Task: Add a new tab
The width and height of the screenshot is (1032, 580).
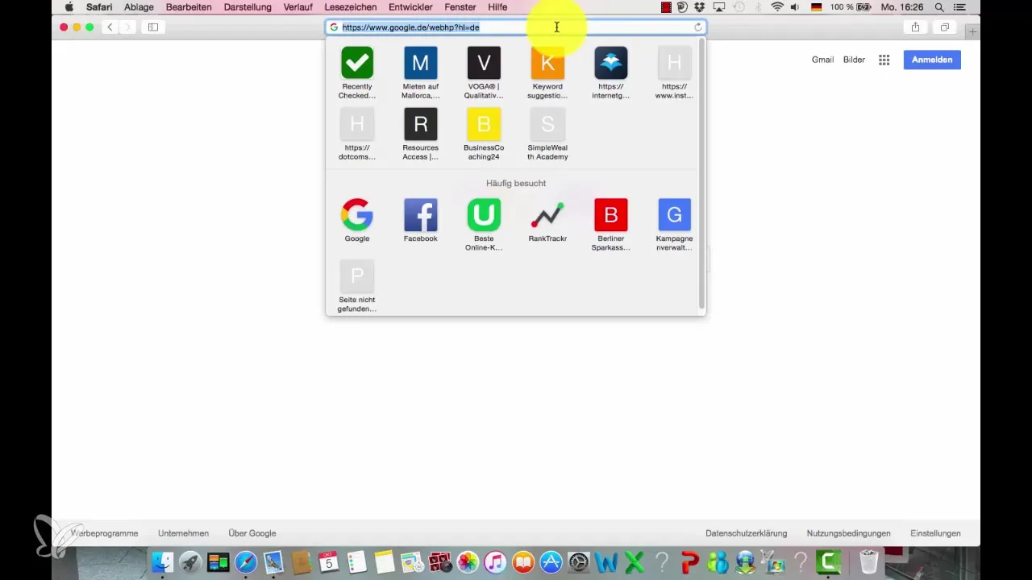Action: coord(973,31)
